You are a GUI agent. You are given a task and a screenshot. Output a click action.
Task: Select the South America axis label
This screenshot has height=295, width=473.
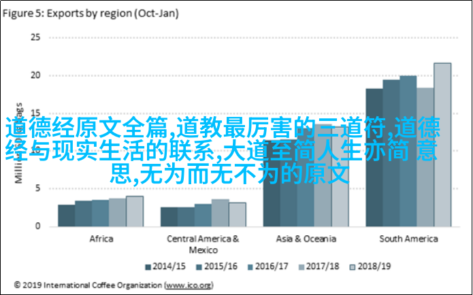point(408,239)
